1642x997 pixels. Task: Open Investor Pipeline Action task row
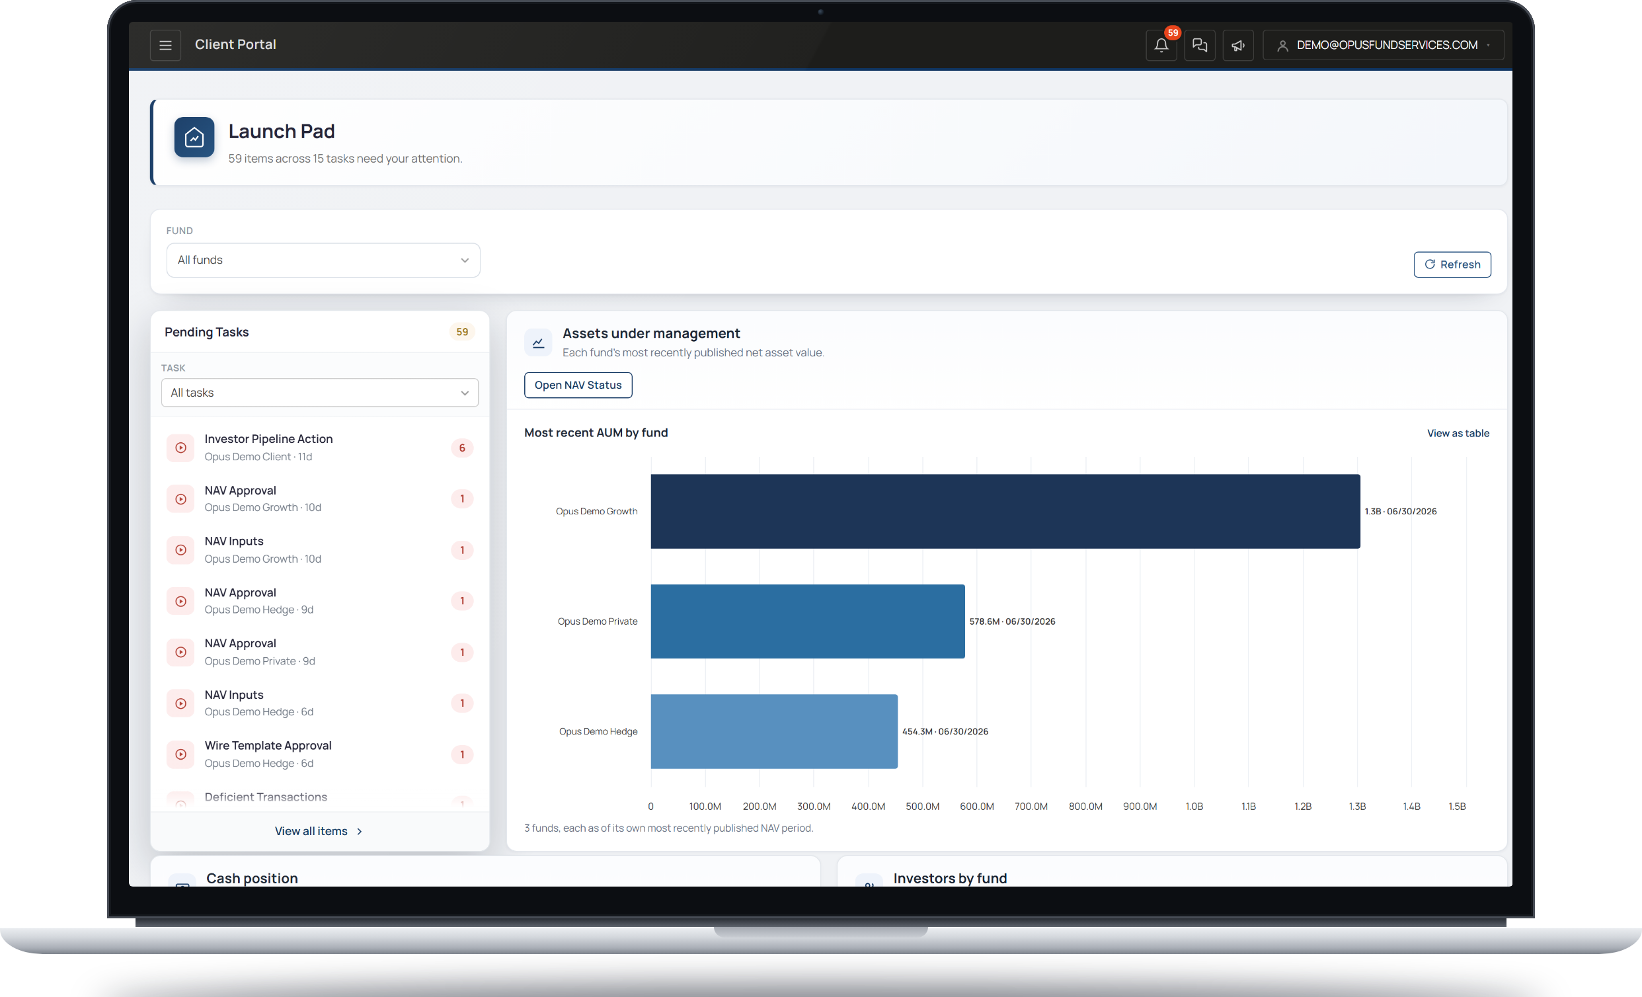click(x=320, y=448)
